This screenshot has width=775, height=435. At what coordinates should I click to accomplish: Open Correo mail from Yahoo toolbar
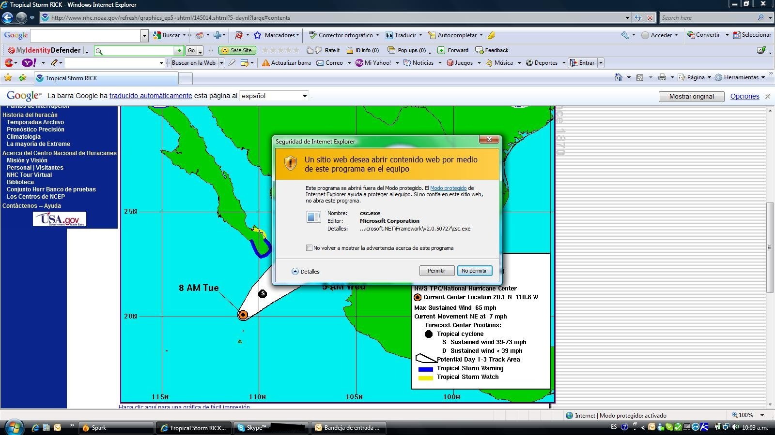(330, 63)
